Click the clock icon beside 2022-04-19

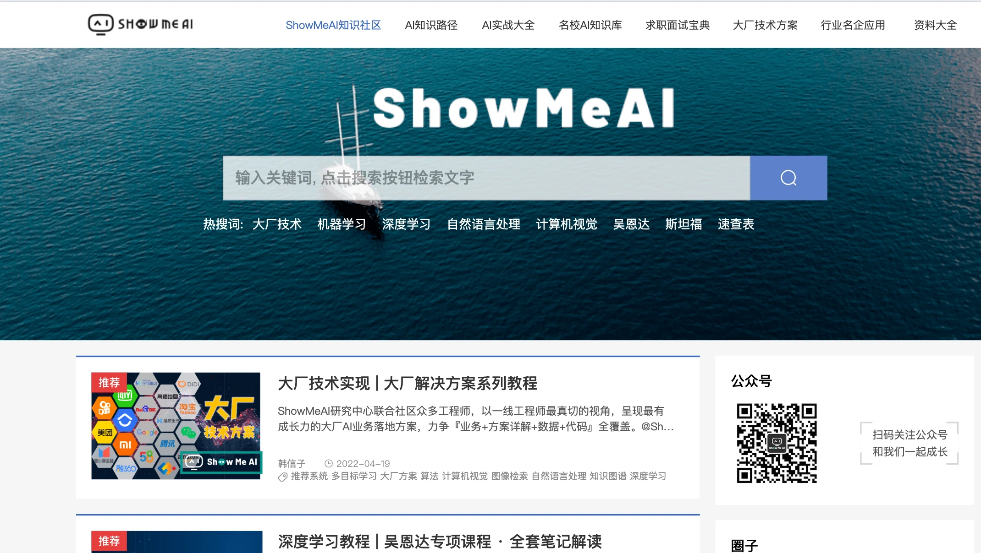coord(329,463)
